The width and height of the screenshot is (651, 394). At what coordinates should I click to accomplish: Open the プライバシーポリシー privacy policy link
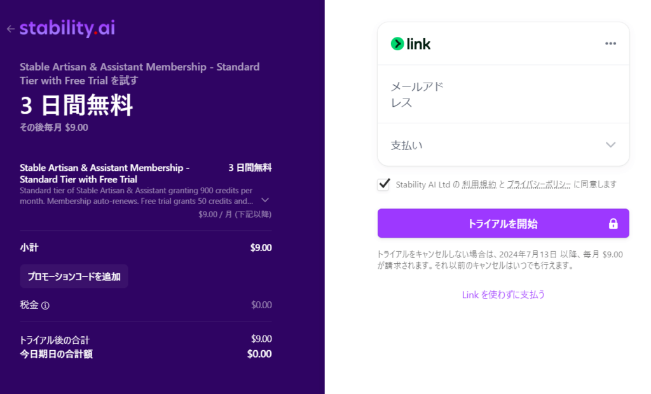538,184
